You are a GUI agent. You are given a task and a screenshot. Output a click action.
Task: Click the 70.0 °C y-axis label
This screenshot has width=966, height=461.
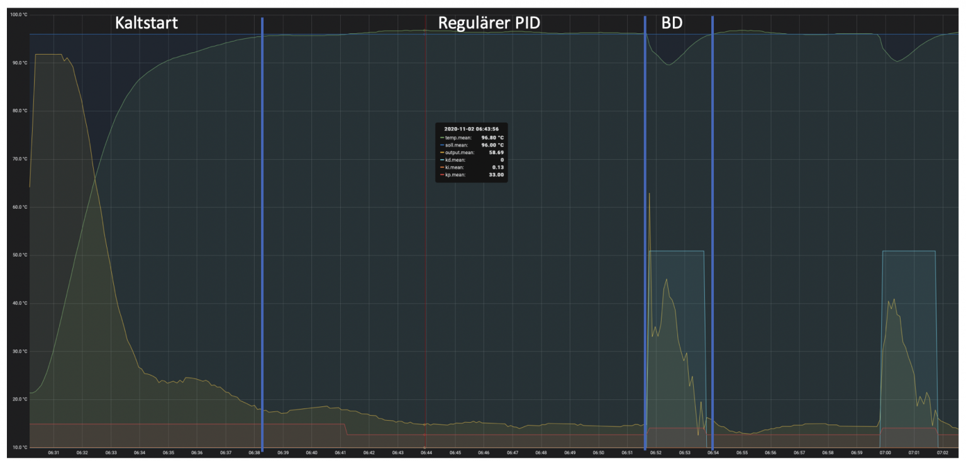click(19, 159)
